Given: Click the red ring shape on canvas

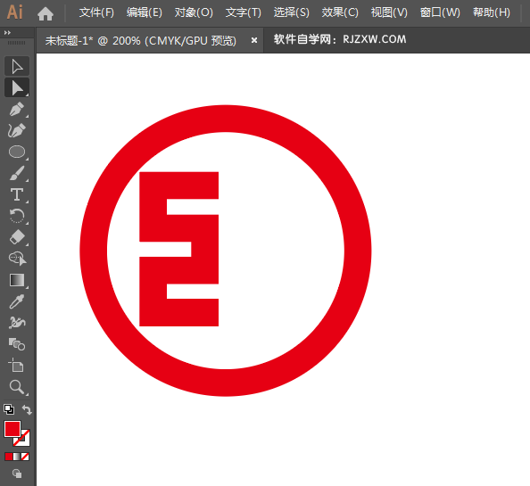Looking at the screenshot, I should 226,119.
